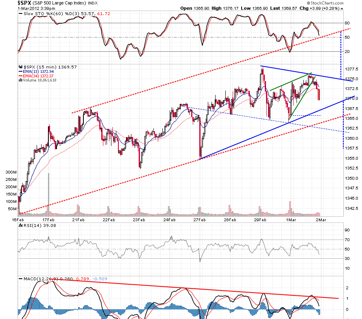Click the red 61.72 stochastic %D value
Viewport: 362px width, 319px height.
tap(104, 14)
